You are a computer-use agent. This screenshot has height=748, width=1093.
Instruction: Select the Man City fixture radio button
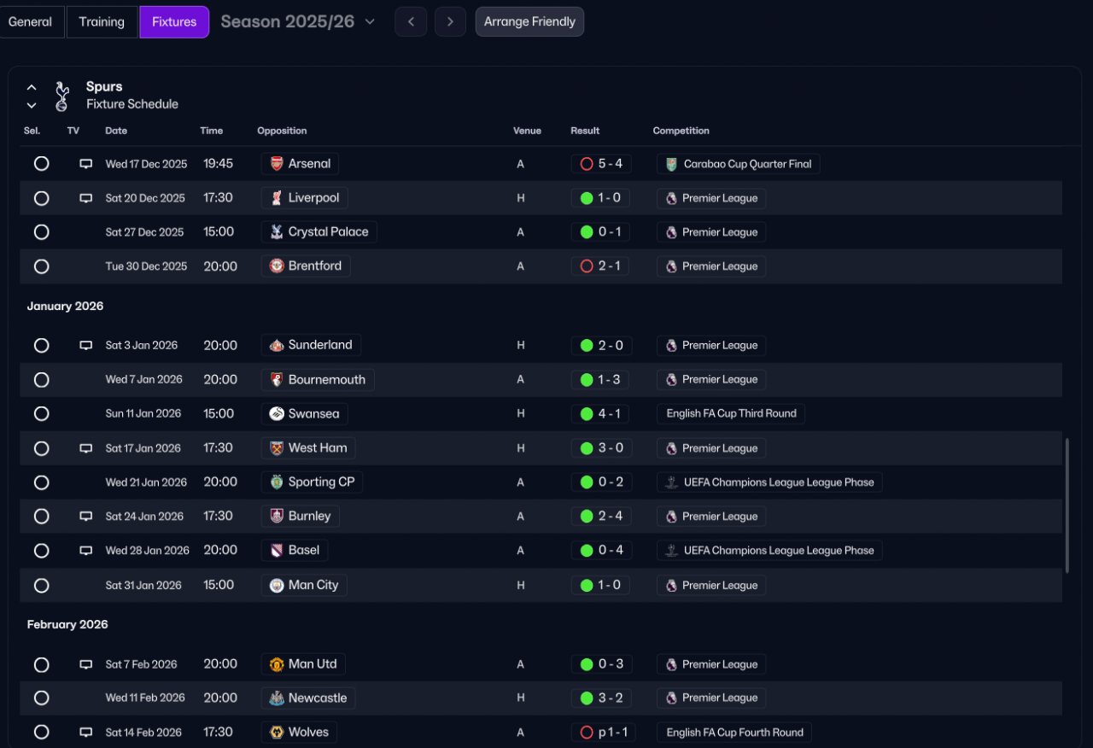[x=41, y=586]
